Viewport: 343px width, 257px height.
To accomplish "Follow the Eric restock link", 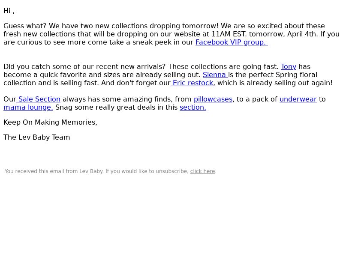I will [x=192, y=83].
